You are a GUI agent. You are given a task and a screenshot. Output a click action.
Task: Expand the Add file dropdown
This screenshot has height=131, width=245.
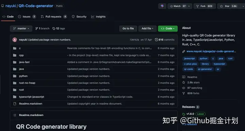pyautogui.click(x=147, y=29)
